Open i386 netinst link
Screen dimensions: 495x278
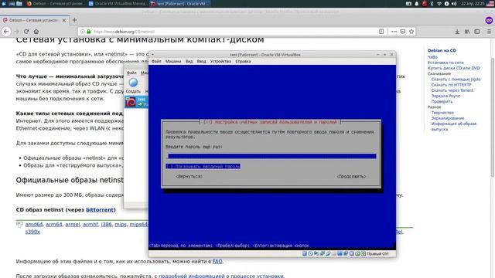tap(107, 225)
